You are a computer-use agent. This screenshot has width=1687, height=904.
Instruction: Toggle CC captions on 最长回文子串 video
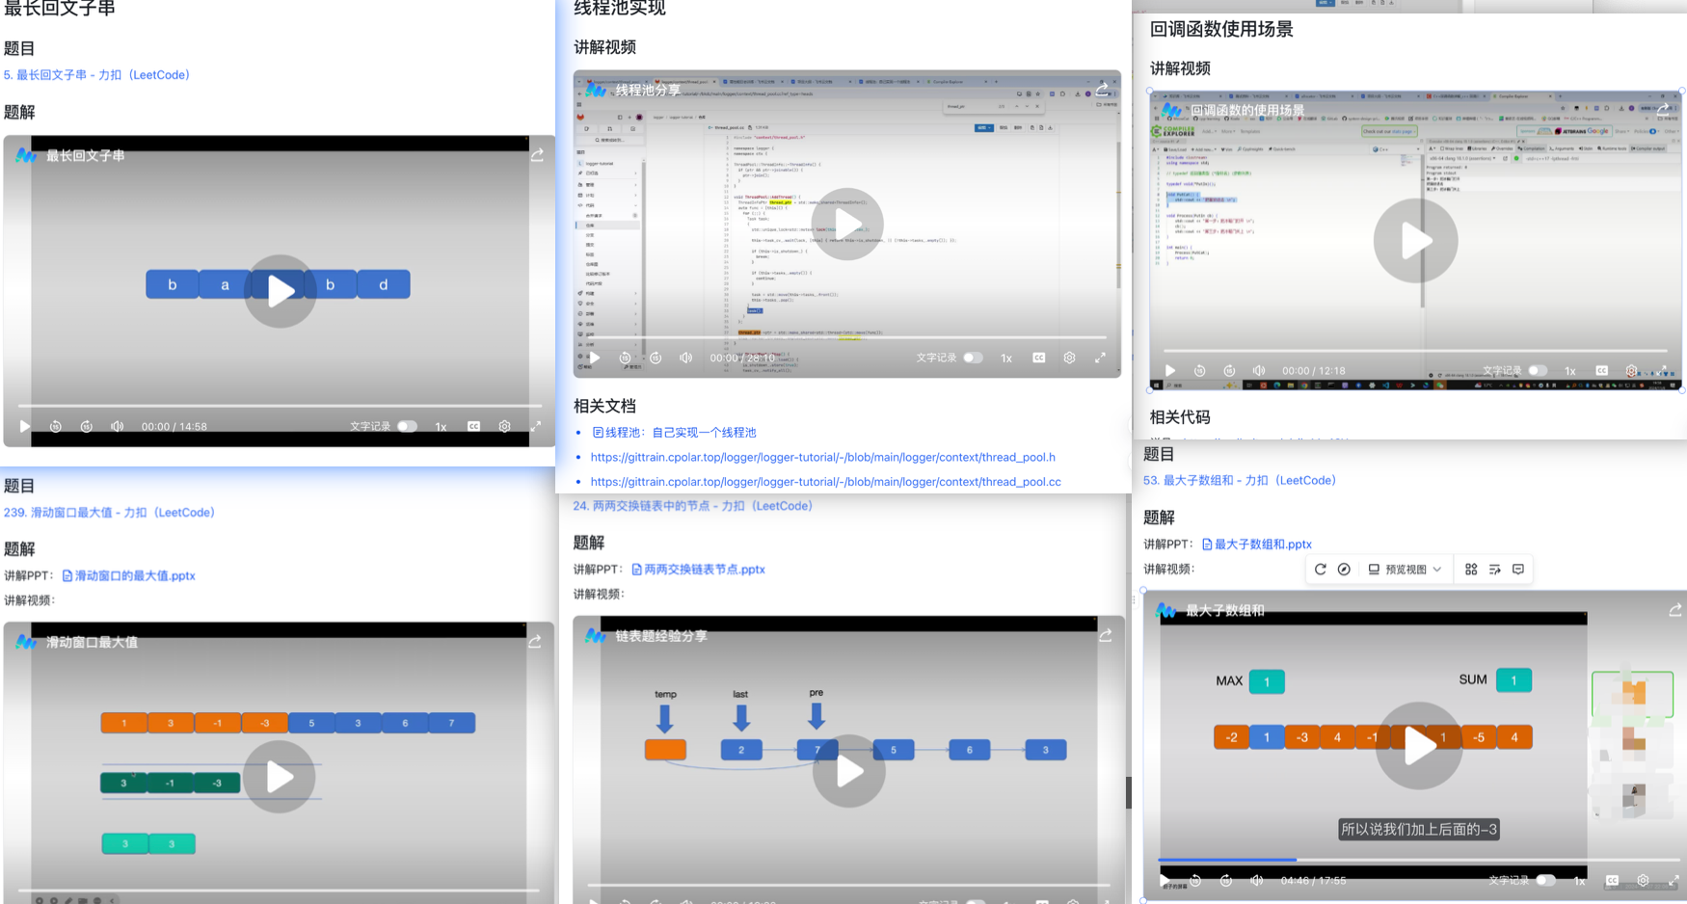pyautogui.click(x=473, y=426)
